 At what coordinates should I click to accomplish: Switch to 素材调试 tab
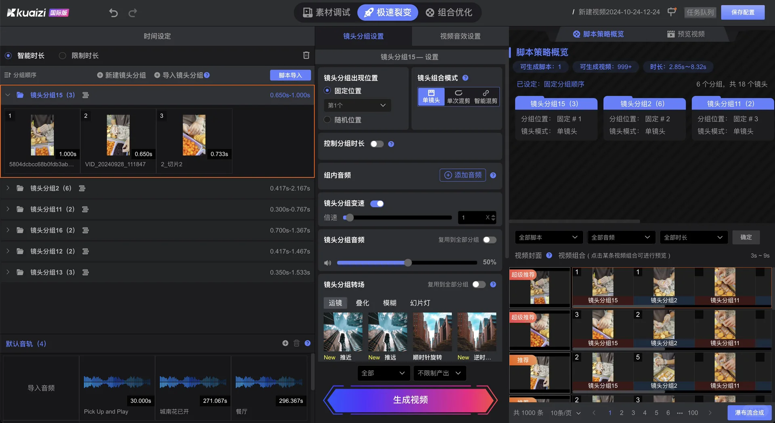pyautogui.click(x=327, y=13)
